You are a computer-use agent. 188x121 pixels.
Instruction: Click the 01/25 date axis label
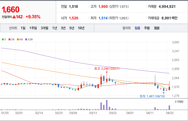pos(5,113)
